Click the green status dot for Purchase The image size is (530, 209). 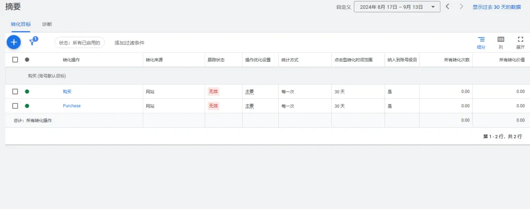tap(27, 106)
